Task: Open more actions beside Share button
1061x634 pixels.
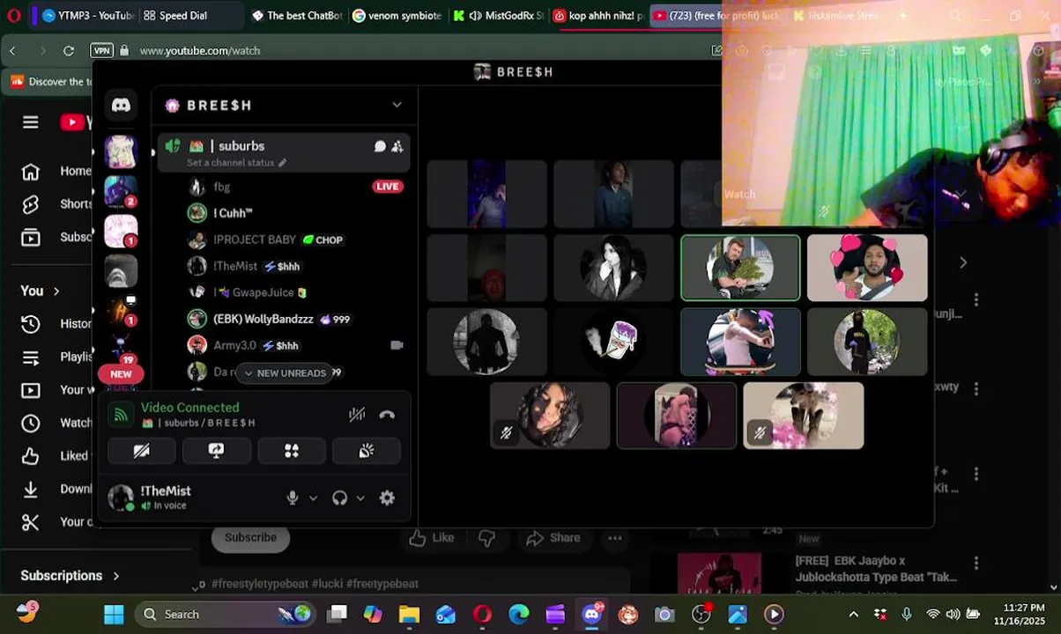Action: tap(615, 538)
